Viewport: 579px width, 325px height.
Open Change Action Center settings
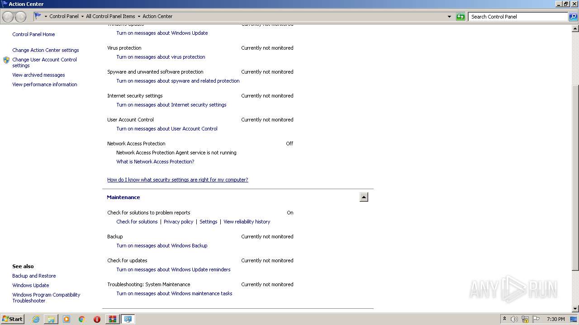(46, 50)
